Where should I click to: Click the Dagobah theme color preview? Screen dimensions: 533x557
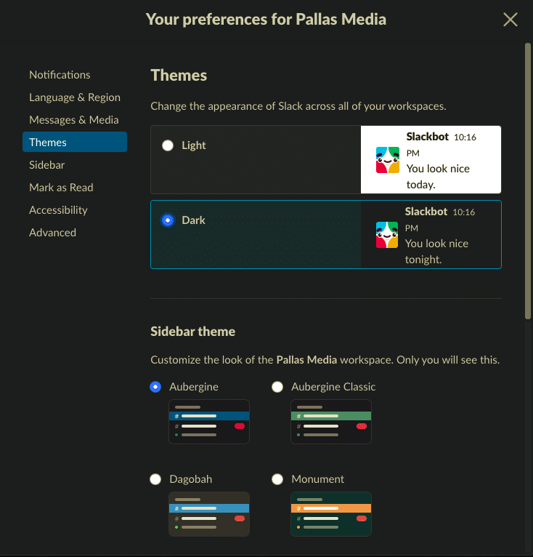(209, 514)
